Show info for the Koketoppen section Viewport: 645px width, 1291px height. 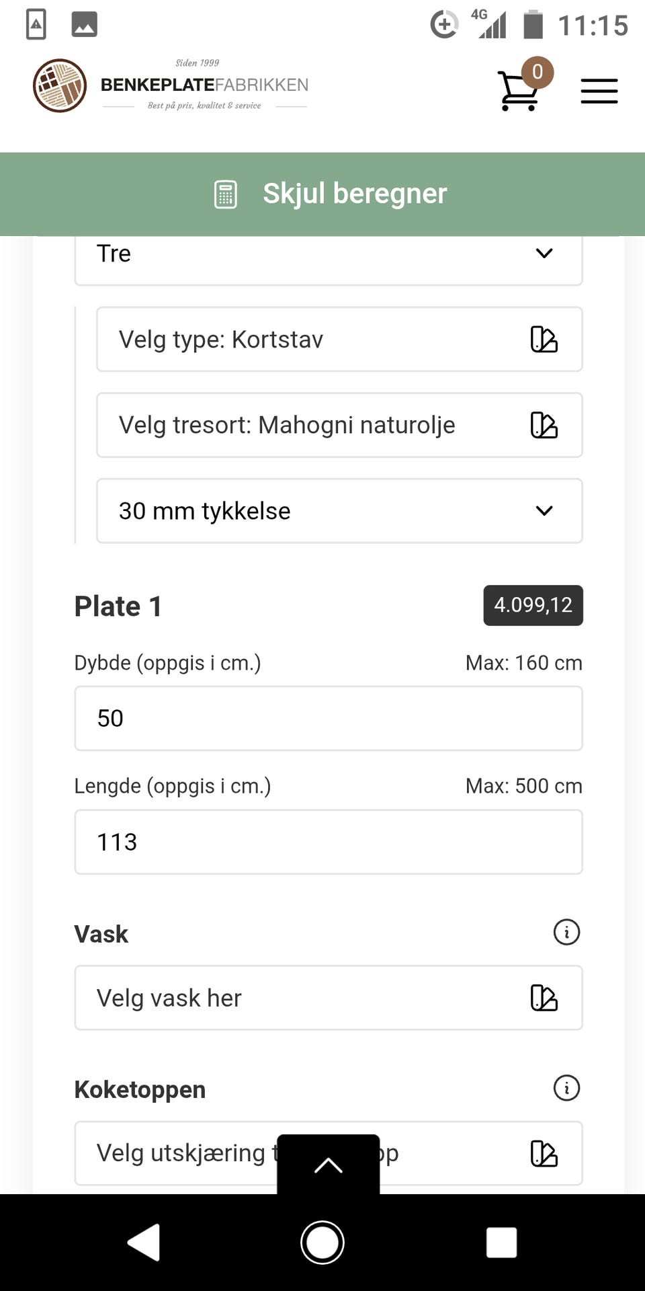click(x=566, y=1088)
